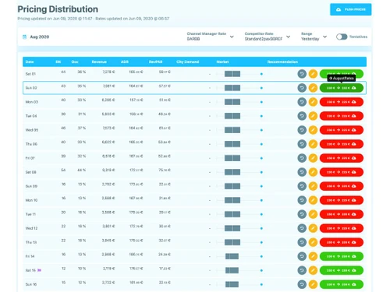Expand the Competitor Rate dropdown

tap(268, 37)
